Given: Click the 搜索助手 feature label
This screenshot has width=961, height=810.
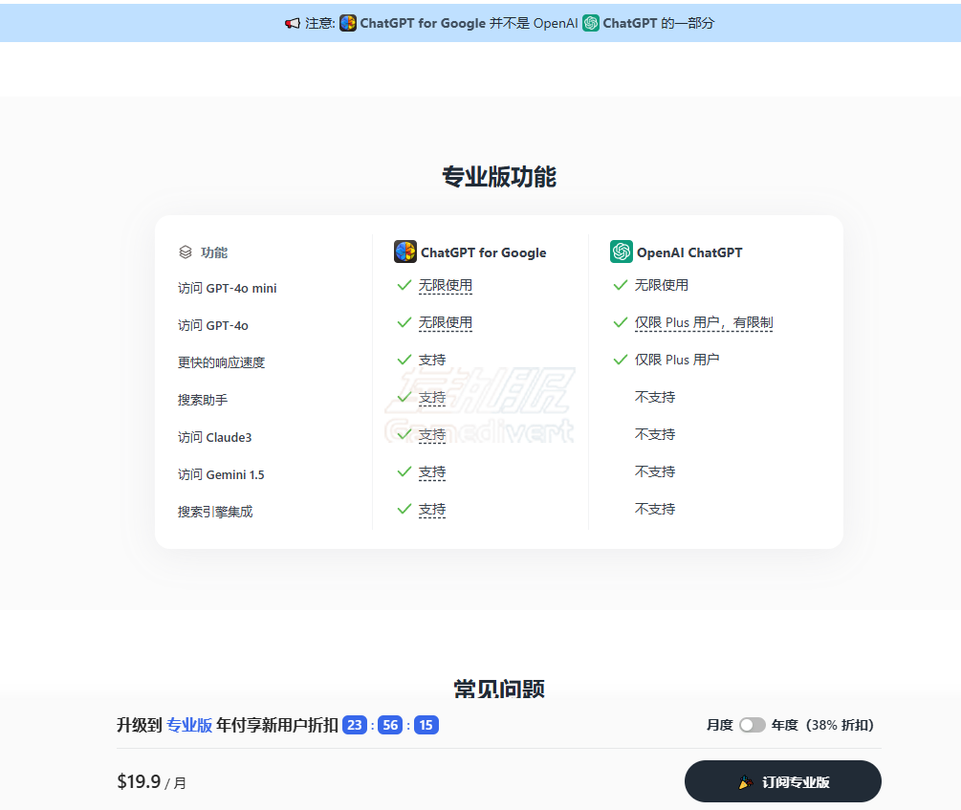Looking at the screenshot, I should point(203,400).
